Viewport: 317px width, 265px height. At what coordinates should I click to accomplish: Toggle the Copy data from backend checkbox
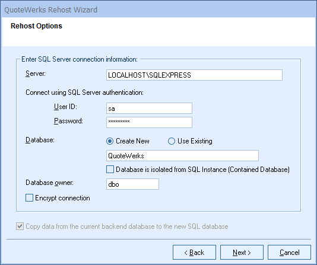pos(20,226)
